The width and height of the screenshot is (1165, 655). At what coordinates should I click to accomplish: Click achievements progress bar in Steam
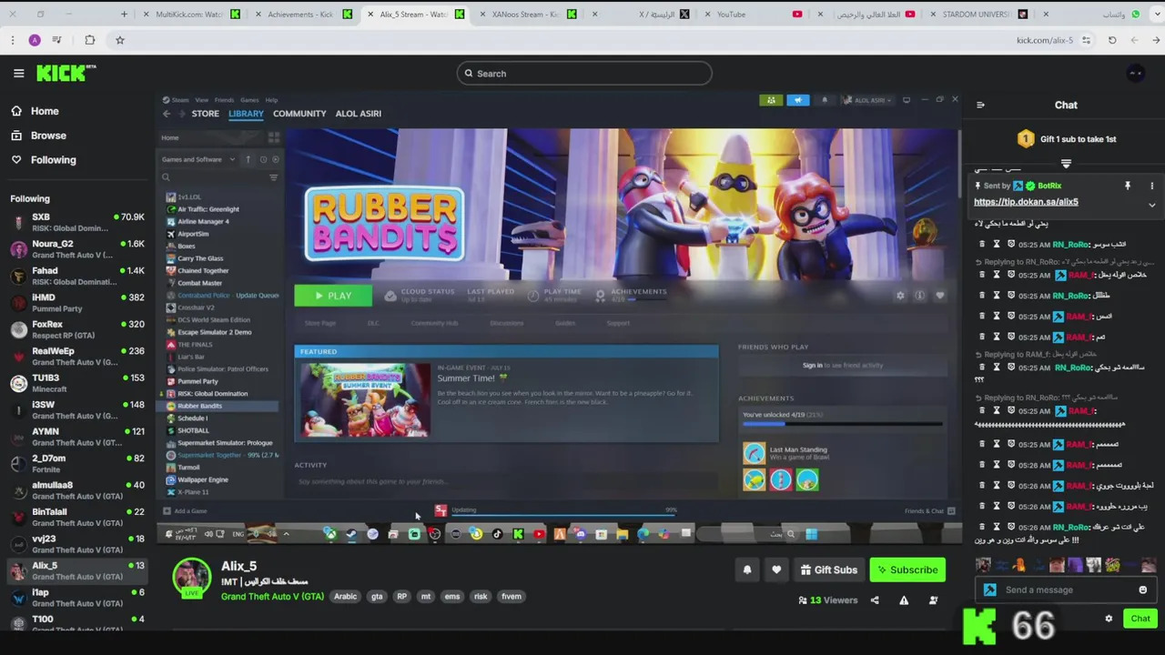(842, 423)
